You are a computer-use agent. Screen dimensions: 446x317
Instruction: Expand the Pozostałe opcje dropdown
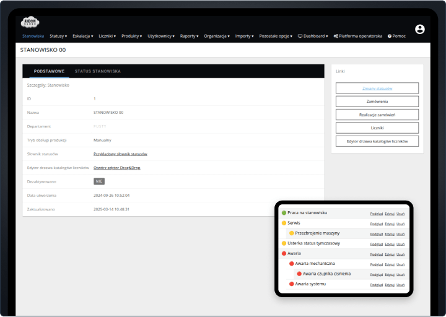coord(276,36)
